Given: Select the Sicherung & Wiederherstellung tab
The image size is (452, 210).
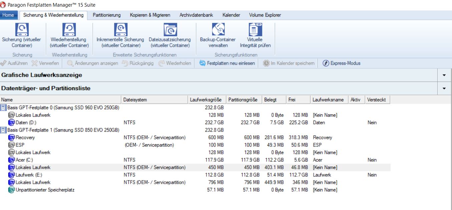Looking at the screenshot, I should [53, 15].
